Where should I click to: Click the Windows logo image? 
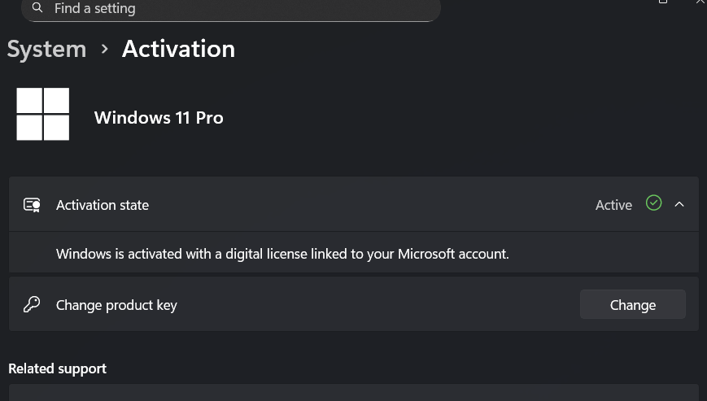(43, 115)
